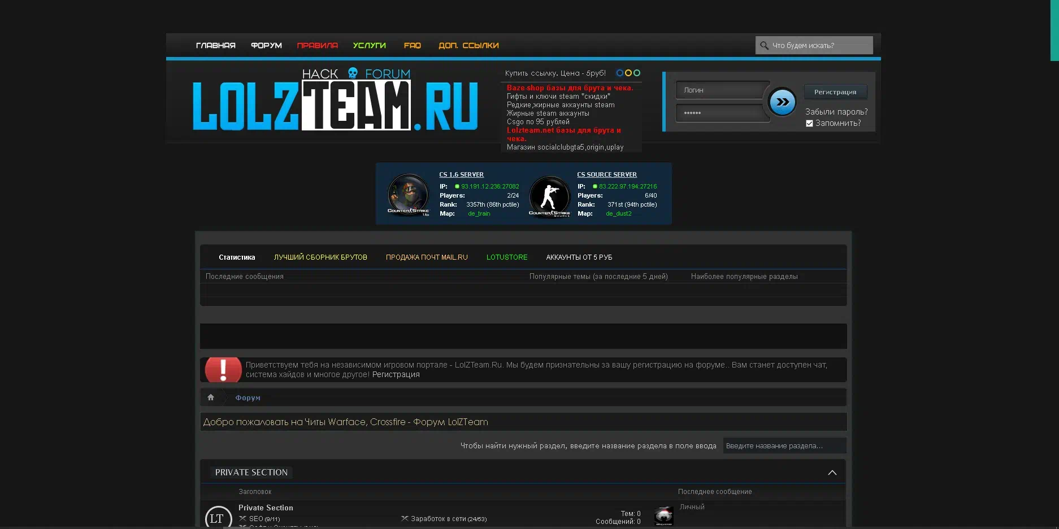The width and height of the screenshot is (1059, 529).
Task: Click the LT forum status icon
Action: pos(218,517)
